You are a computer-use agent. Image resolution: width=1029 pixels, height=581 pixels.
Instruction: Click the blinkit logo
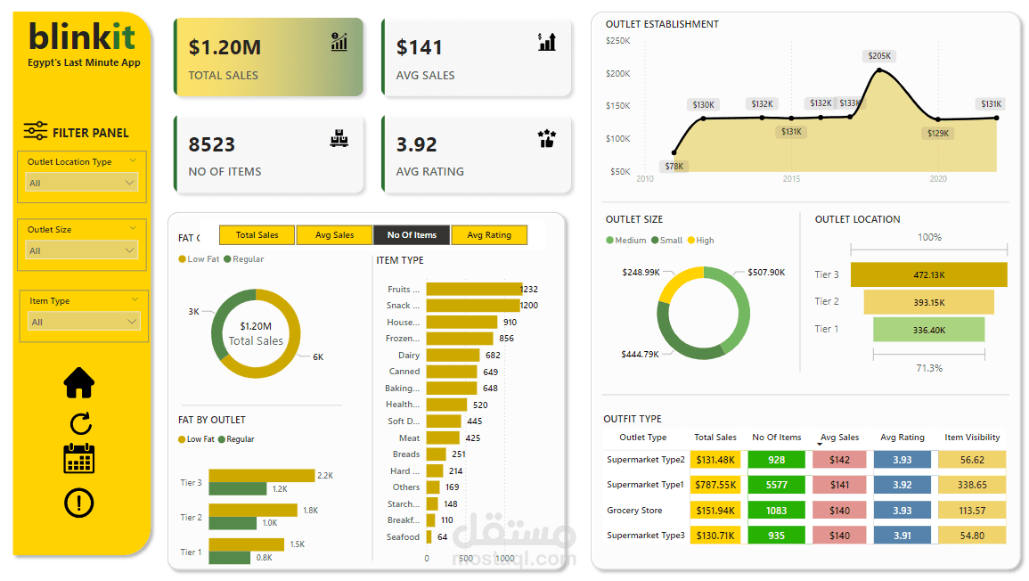(x=83, y=37)
